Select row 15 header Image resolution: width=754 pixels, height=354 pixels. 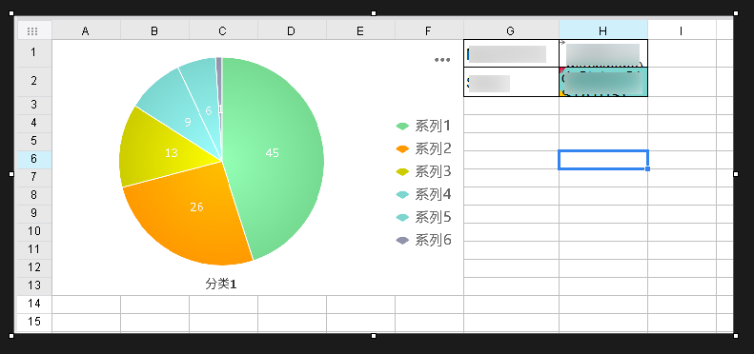[x=33, y=323]
